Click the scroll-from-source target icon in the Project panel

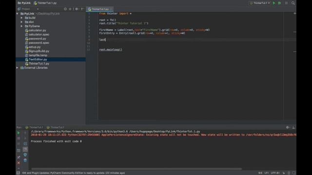tap(65, 9)
